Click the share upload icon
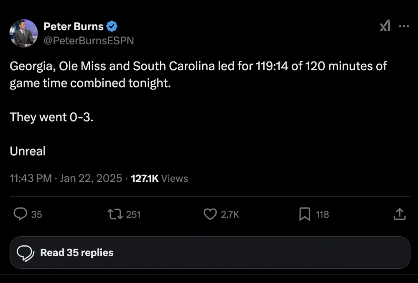 tap(400, 214)
